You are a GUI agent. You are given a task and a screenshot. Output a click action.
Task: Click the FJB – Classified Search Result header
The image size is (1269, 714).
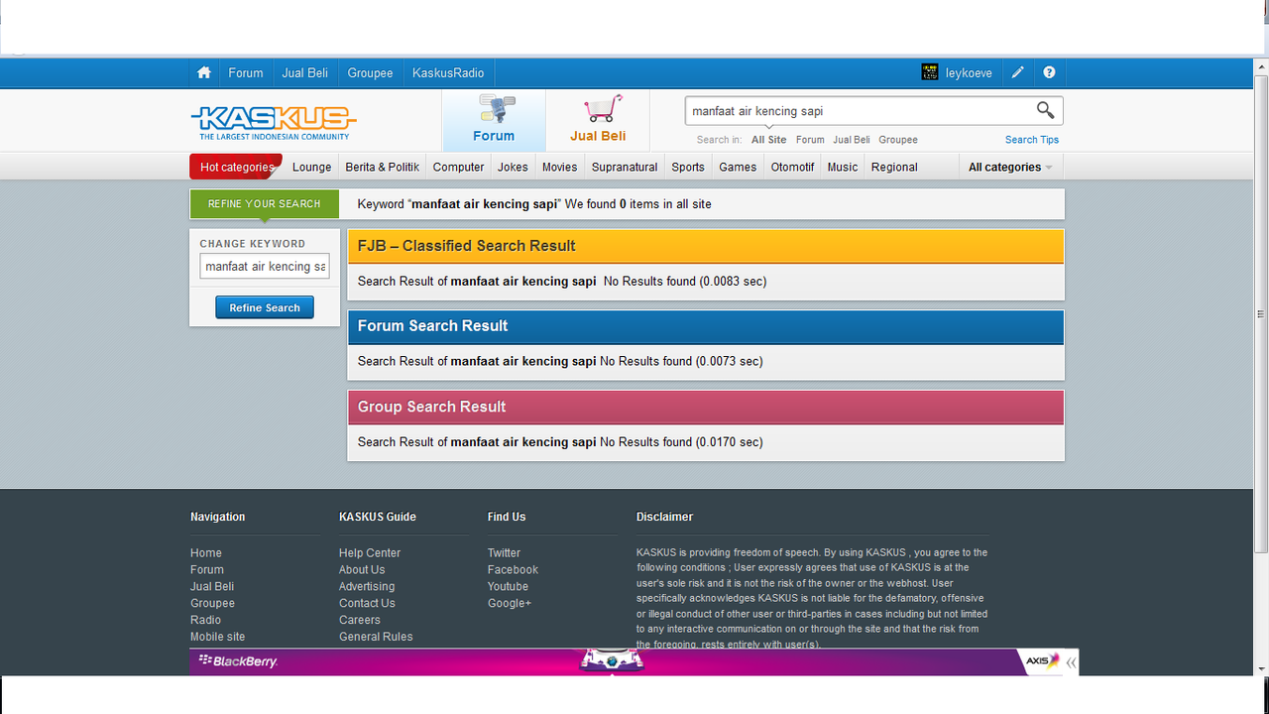coord(706,246)
